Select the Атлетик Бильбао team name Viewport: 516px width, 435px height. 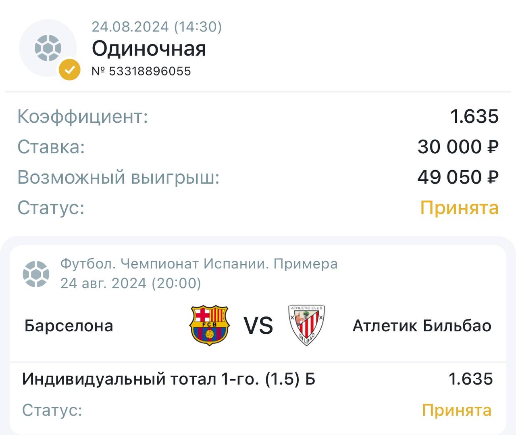tap(422, 326)
